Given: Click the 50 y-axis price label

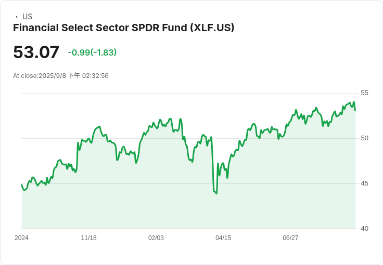Looking at the screenshot, I should pyautogui.click(x=364, y=138).
